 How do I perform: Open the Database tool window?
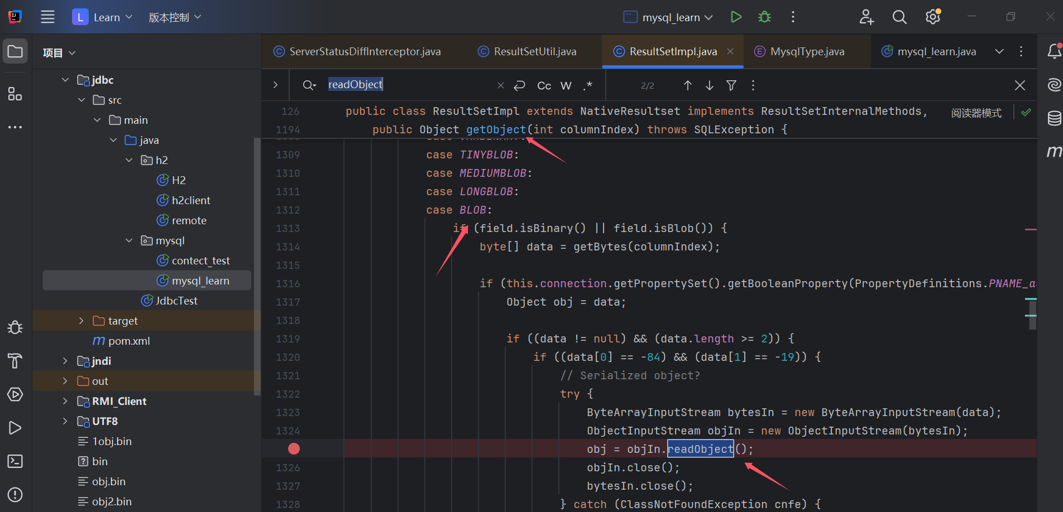[x=1054, y=118]
